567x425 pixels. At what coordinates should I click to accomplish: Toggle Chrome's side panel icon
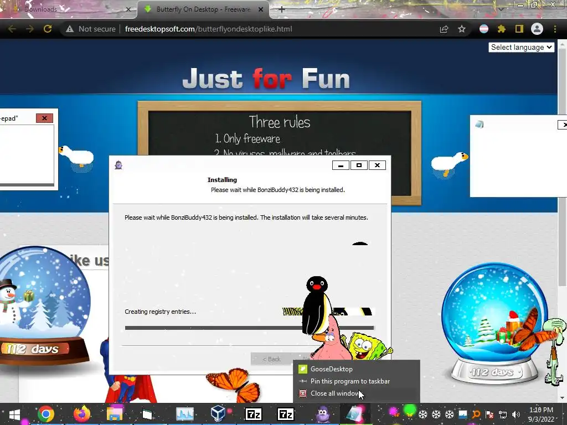tap(519, 29)
